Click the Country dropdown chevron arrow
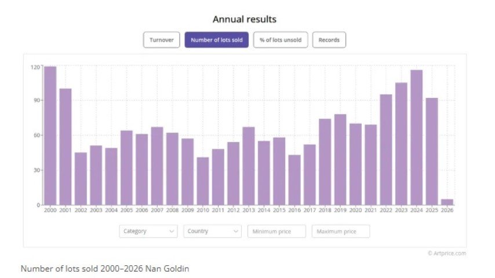 (x=235, y=231)
